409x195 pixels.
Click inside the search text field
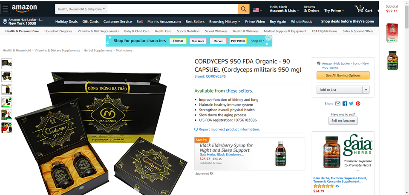click(173, 9)
